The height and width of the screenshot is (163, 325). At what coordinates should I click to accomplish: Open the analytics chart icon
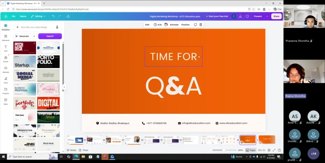(x=241, y=16)
